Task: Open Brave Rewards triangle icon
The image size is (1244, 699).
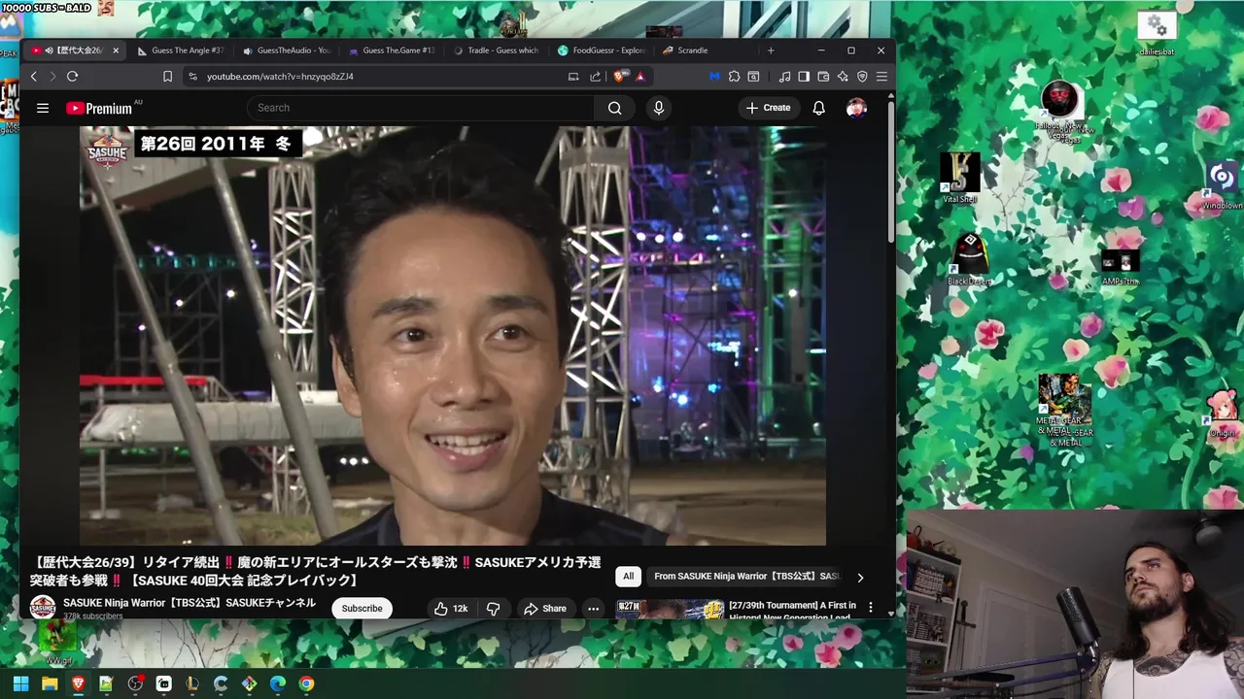Action: click(640, 77)
